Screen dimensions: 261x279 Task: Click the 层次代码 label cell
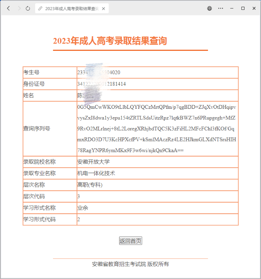tap(50, 196)
